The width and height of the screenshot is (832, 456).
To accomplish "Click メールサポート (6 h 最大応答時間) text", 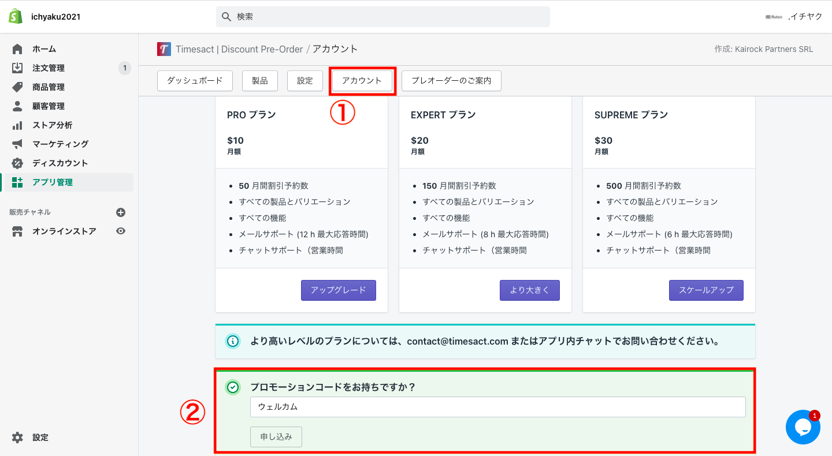I will pyautogui.click(x=669, y=234).
